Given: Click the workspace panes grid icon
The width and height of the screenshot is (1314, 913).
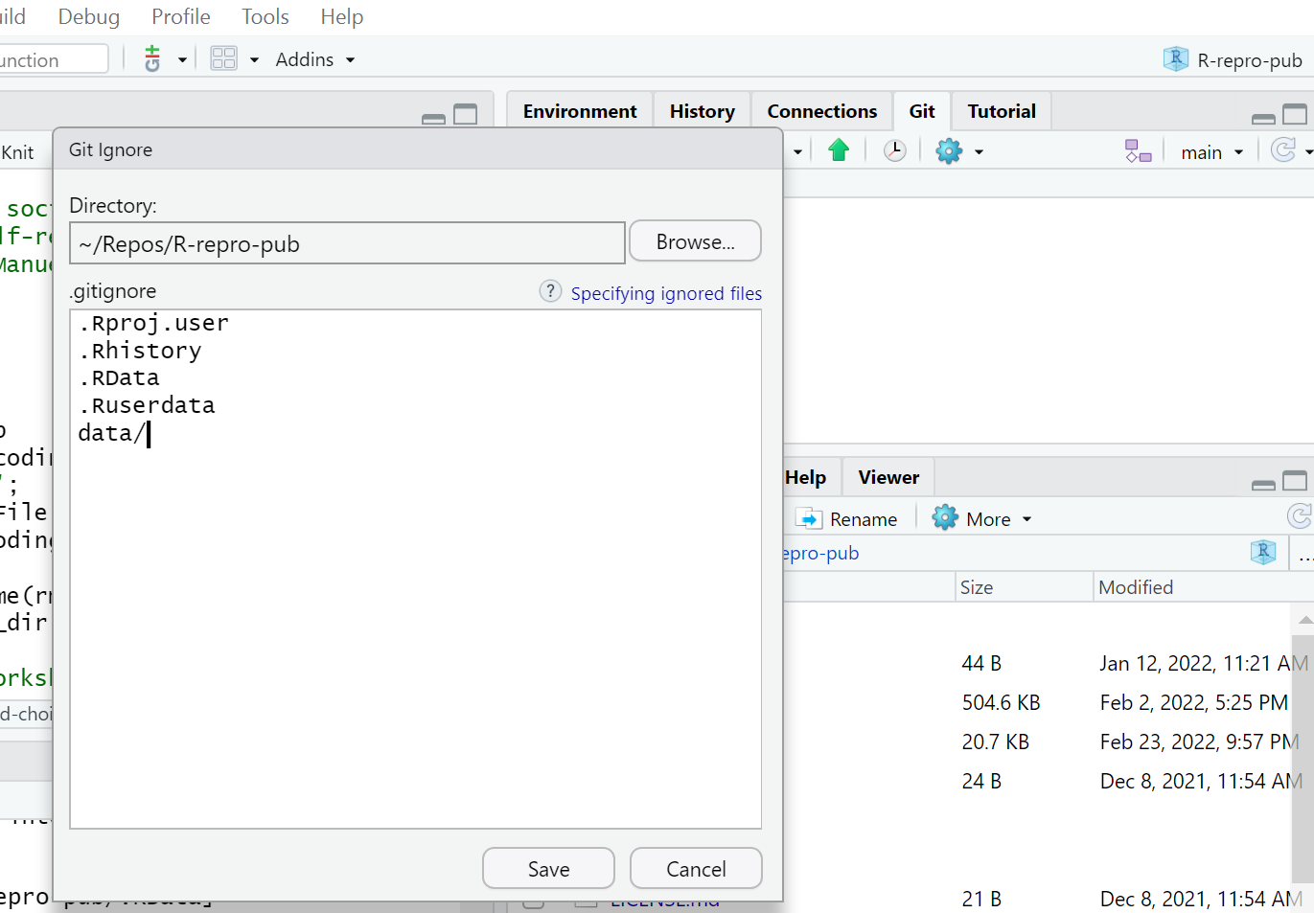Looking at the screenshot, I should click(223, 59).
